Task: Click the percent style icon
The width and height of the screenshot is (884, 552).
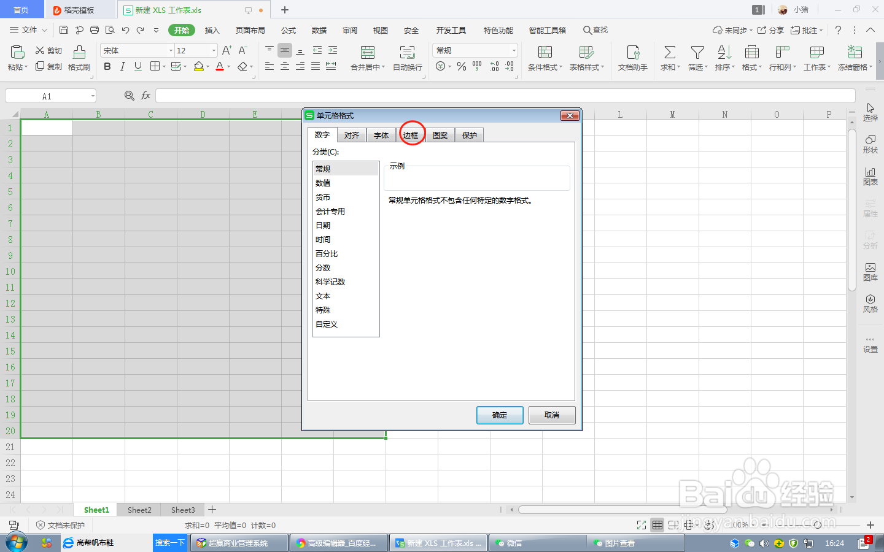Action: [x=462, y=66]
